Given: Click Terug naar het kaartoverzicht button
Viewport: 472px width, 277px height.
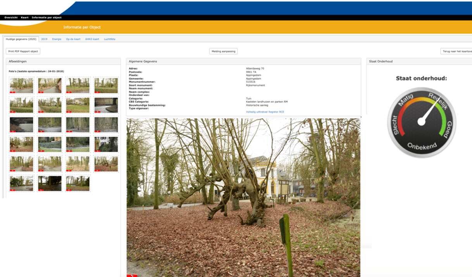Looking at the screenshot, I should (457, 51).
